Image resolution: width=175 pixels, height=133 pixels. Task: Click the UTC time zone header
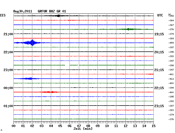160,15
